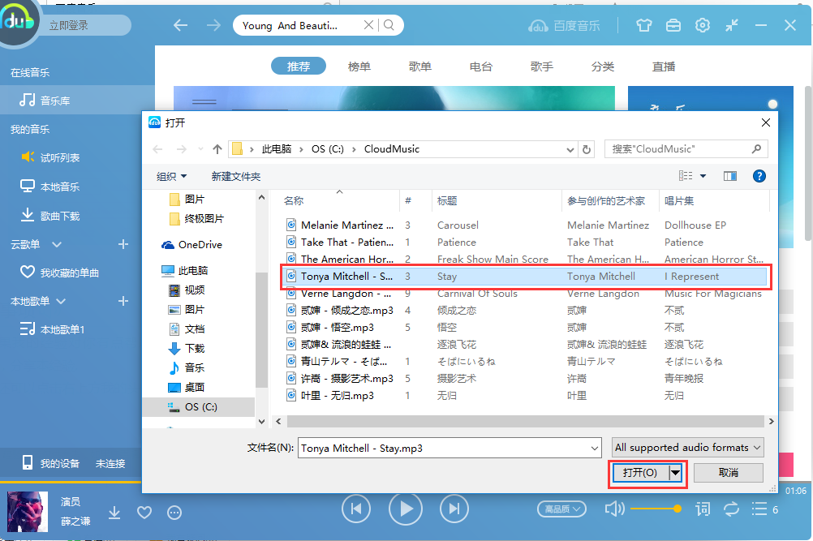The image size is (813, 541).
Task: Open All supported audio formats dropdown
Action: [x=687, y=447]
